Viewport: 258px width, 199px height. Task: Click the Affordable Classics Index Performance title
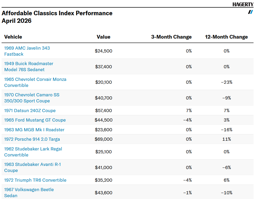57,13
